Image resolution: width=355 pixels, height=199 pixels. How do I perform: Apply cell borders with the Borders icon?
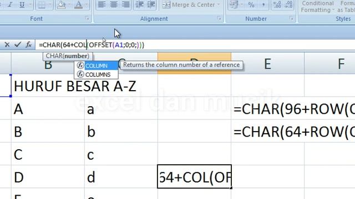pos(42,4)
